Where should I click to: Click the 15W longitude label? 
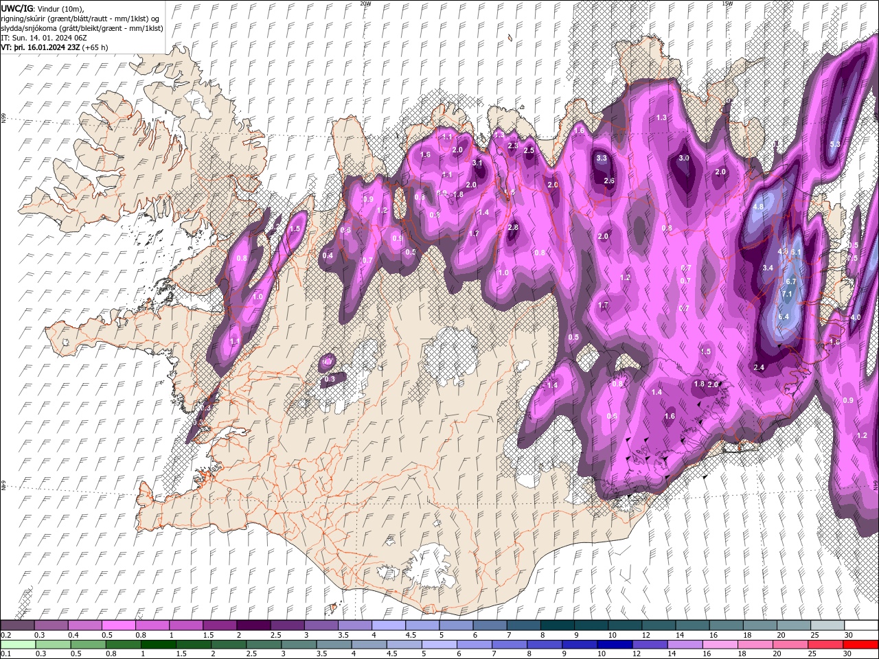[x=727, y=3]
